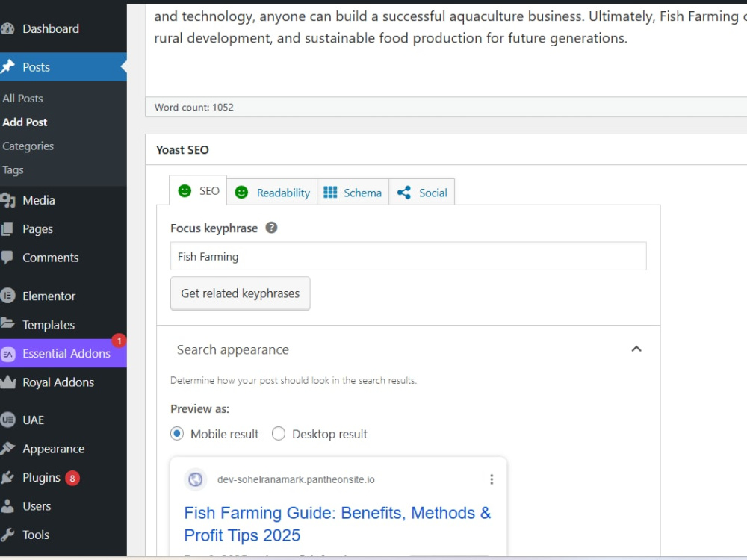Click the Yoast SEO panel heading

(x=182, y=150)
